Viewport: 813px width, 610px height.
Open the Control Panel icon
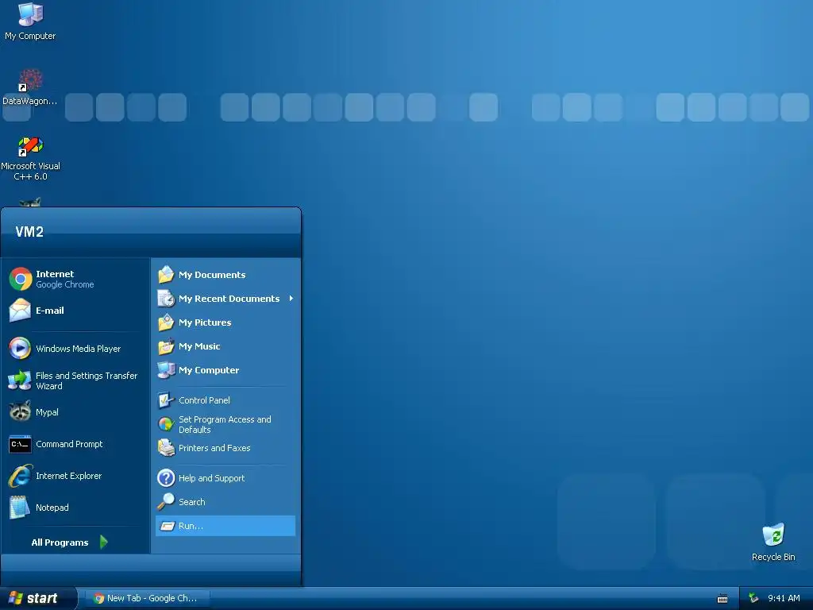coord(166,400)
